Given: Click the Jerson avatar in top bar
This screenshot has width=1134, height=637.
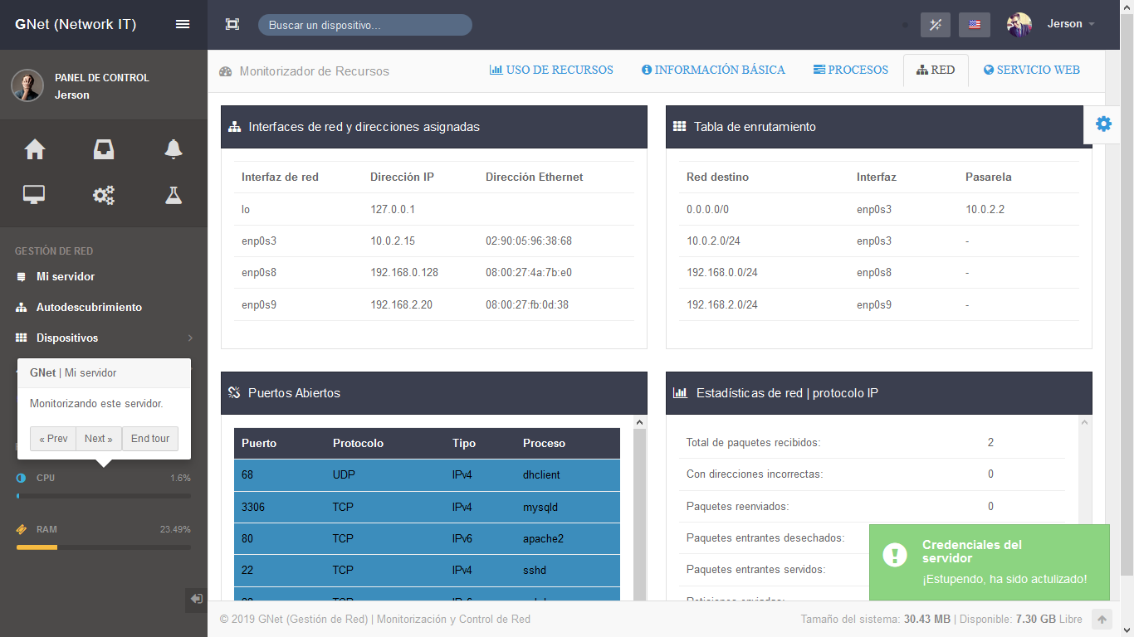Looking at the screenshot, I should click(1019, 25).
